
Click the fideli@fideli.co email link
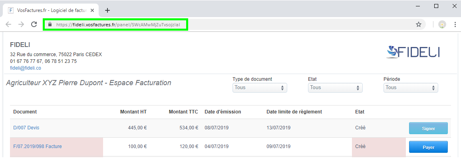tap(26, 68)
